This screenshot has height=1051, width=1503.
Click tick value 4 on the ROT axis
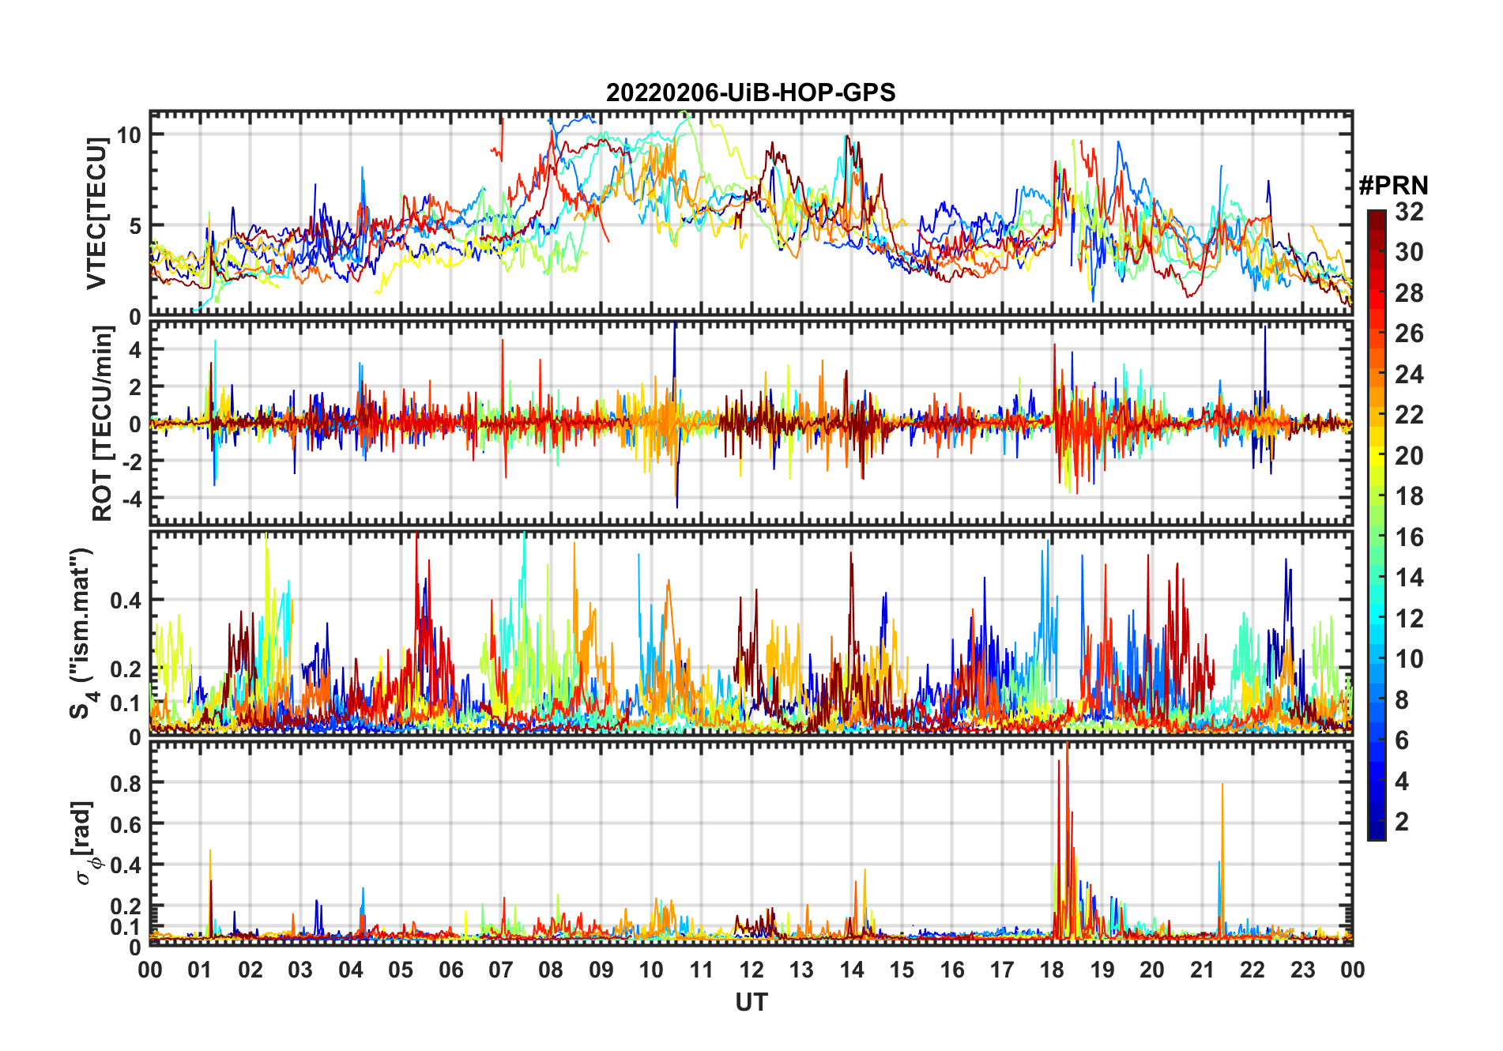coord(135,349)
